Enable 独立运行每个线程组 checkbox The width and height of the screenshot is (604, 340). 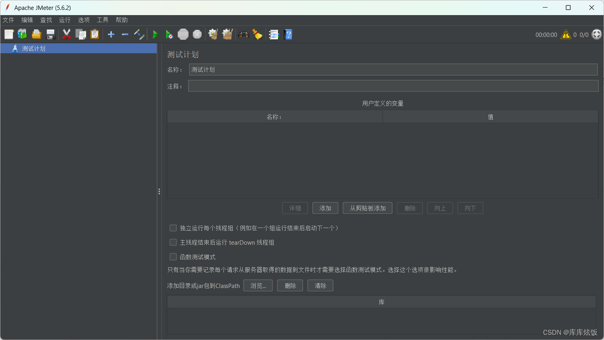pyautogui.click(x=173, y=228)
